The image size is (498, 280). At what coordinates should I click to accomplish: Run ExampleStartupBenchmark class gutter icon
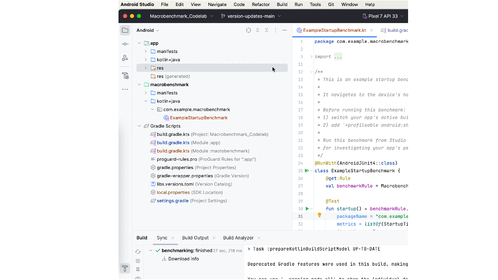pos(307,171)
